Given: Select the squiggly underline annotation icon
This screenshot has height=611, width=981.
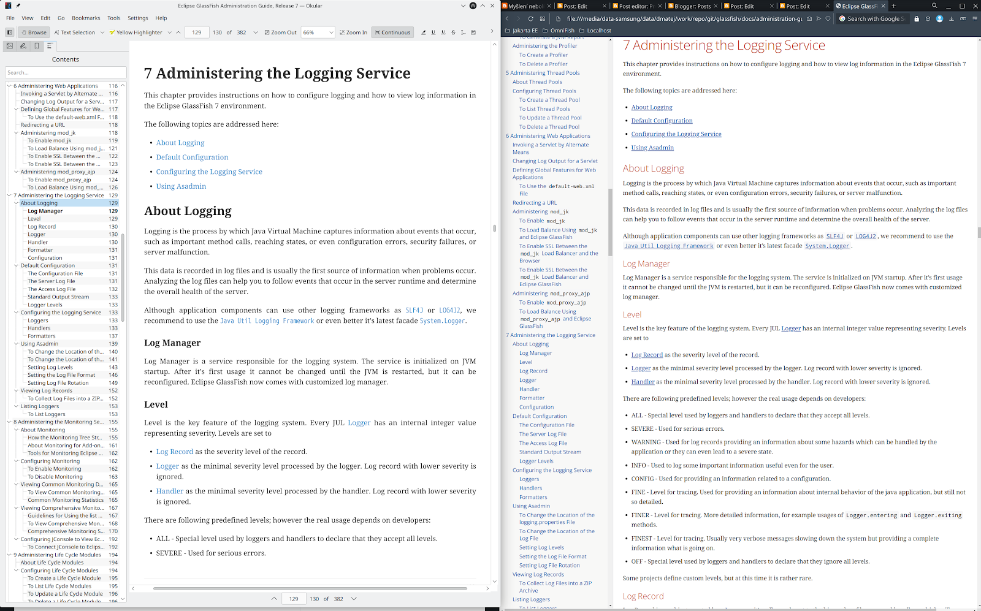Looking at the screenshot, I should tap(443, 32).
